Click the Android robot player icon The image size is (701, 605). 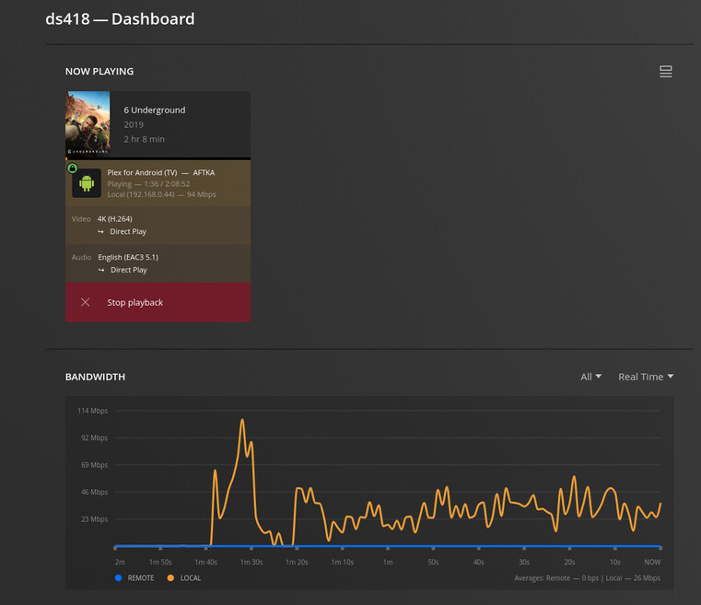tap(87, 183)
